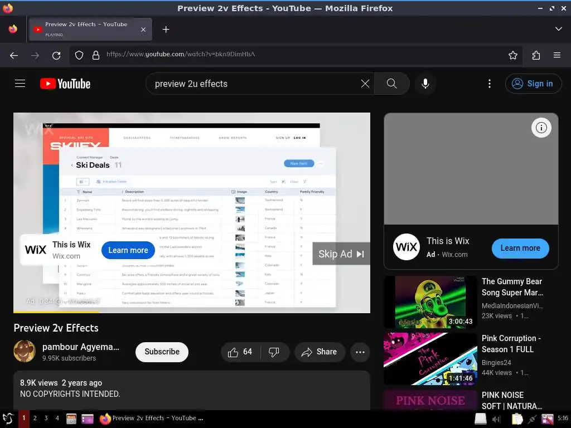Viewport: 571px width, 428px height.
Task: Open the Pink Corruption Season 1 thumbnail
Action: [430, 359]
